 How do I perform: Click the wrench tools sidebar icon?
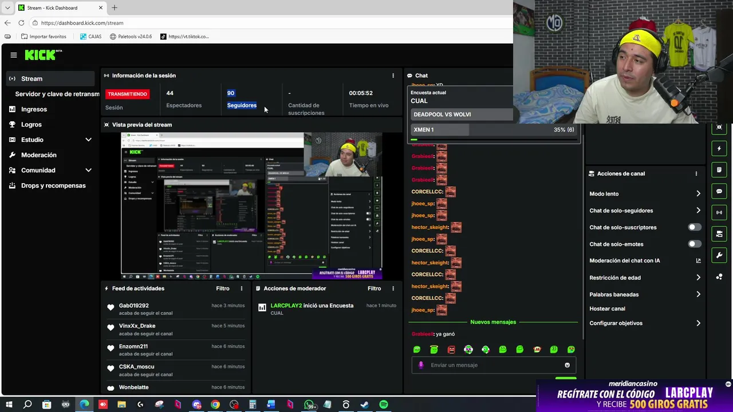point(719,255)
